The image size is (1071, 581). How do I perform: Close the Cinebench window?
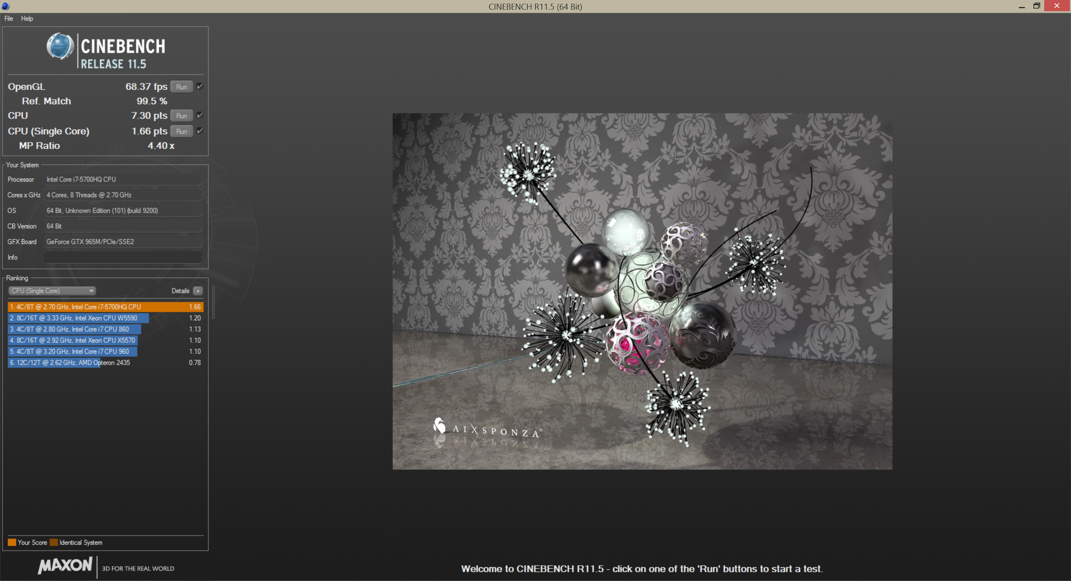pyautogui.click(x=1057, y=6)
